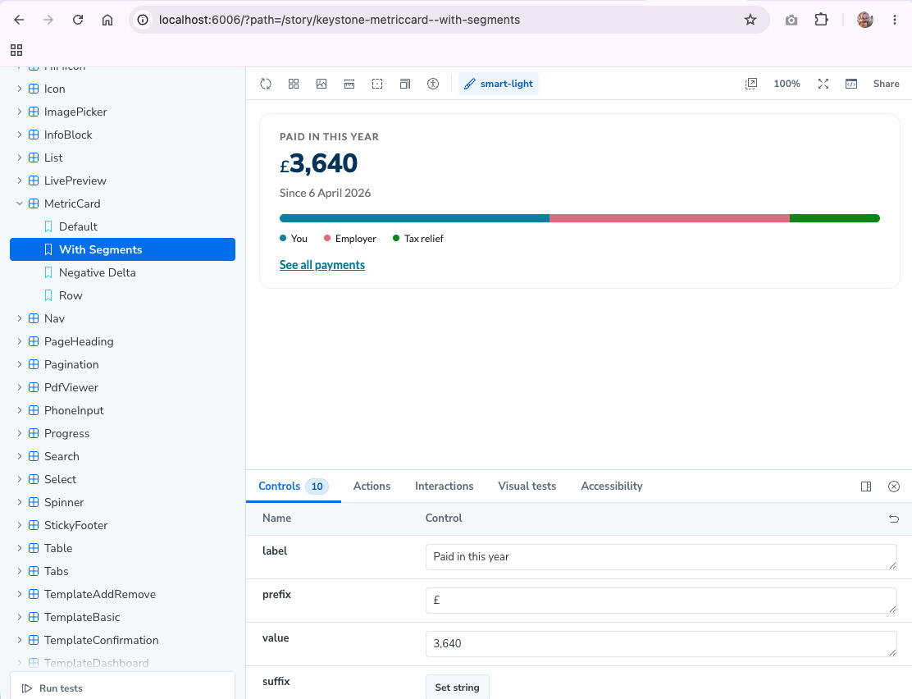Expand the List component
The width and height of the screenshot is (912, 699).
19,158
